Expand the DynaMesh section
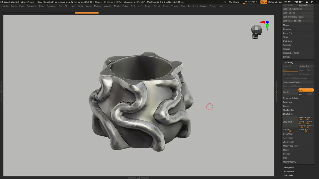 point(288,134)
